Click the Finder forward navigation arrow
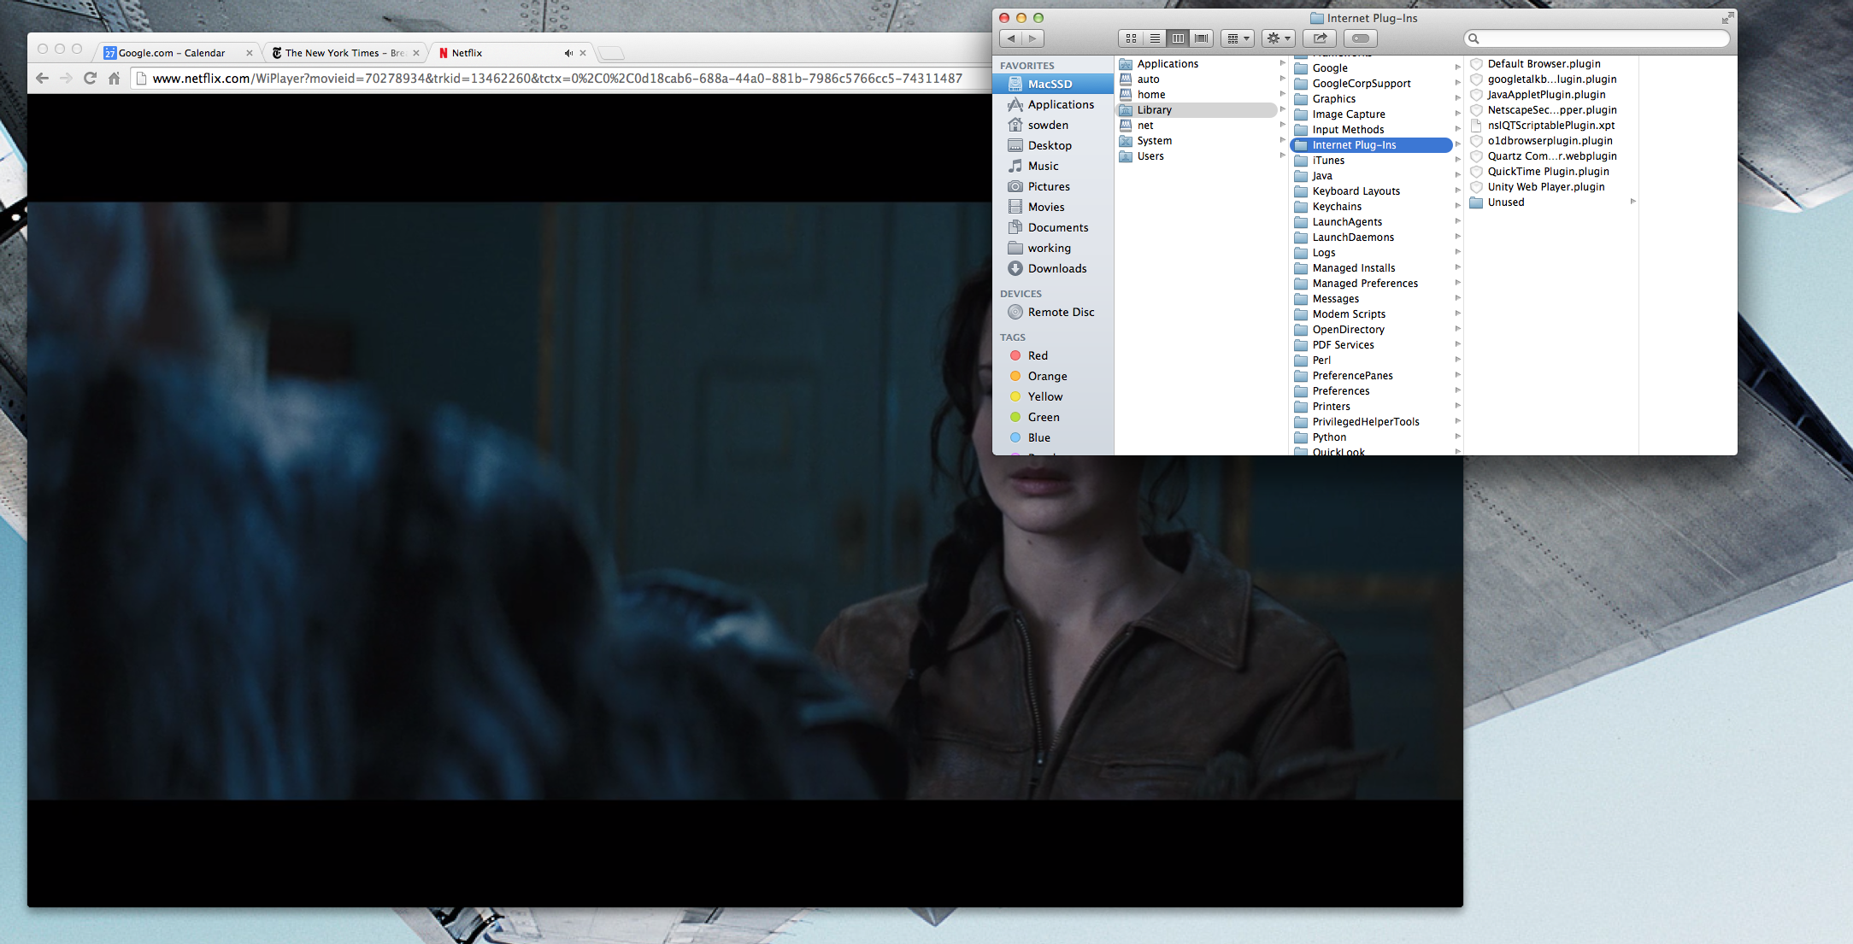Viewport: 1853px width, 944px height. (x=1032, y=38)
